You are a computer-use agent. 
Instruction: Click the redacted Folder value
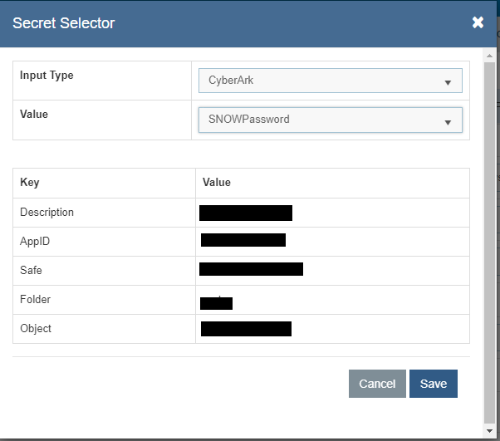[x=216, y=303]
